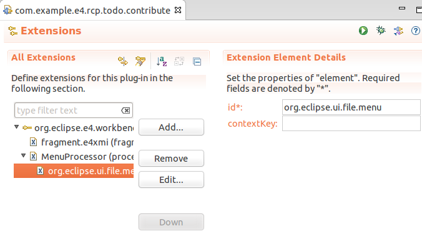The width and height of the screenshot is (422, 236).
Task: Clear the filter text field
Action: click(x=125, y=111)
